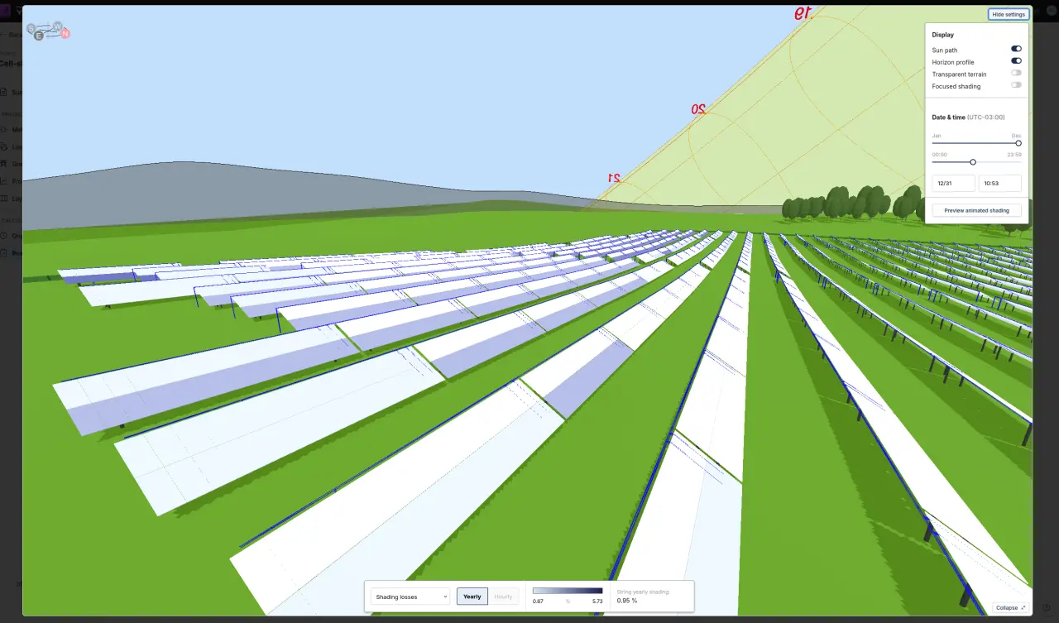This screenshot has width=1059, height=623.
Task: Click the 12/31 date input field
Action: pos(953,184)
